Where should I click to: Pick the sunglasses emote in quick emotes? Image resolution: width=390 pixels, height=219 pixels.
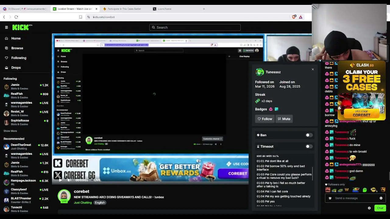[374, 190]
